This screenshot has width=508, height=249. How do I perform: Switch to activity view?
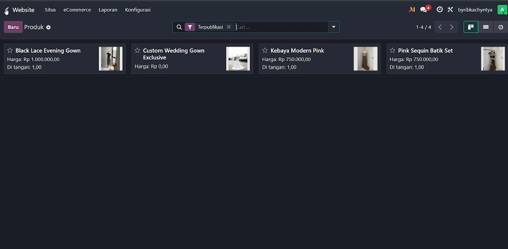click(501, 27)
